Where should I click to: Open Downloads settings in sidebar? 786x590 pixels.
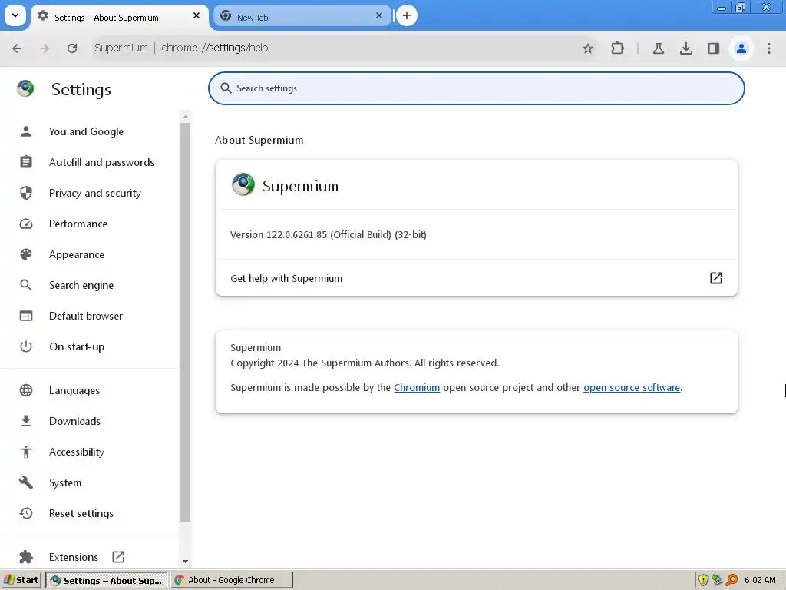pos(74,421)
